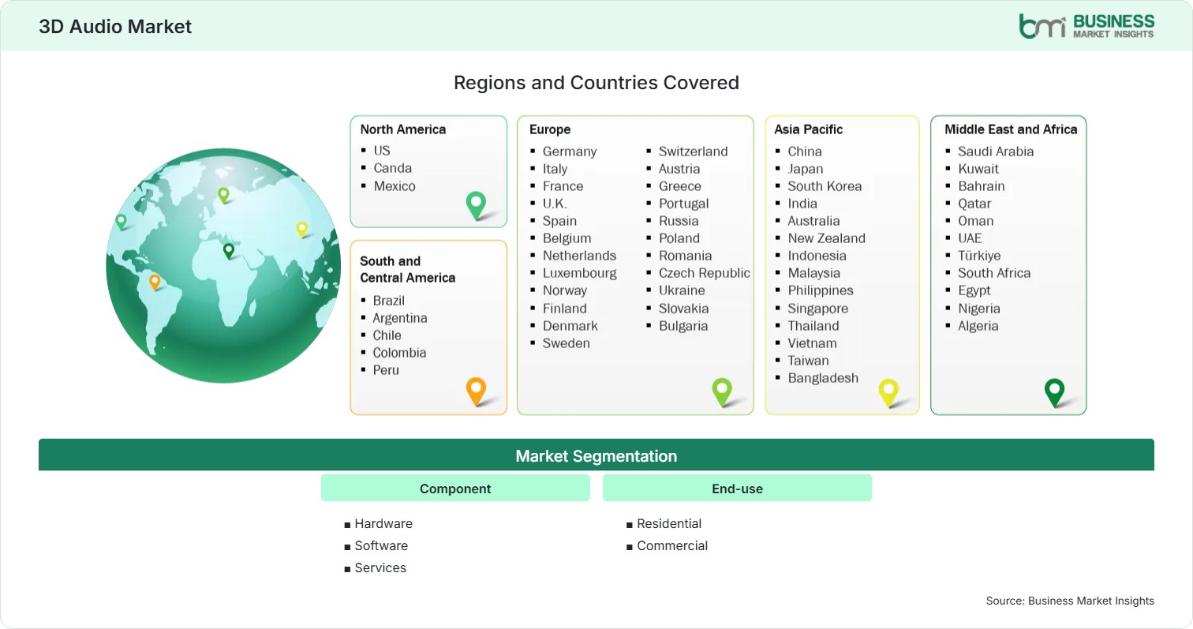
Task: Click the North America panel's green location pin
Action: 476,204
